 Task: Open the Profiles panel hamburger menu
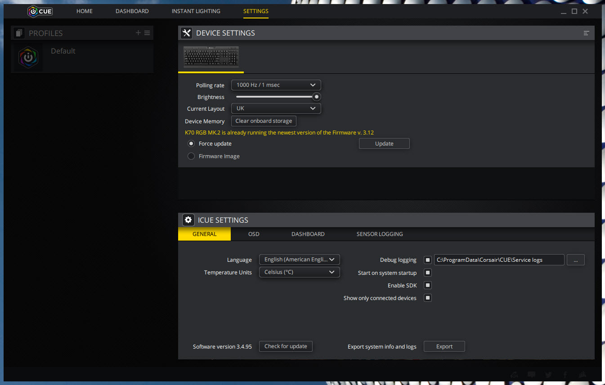pos(147,33)
